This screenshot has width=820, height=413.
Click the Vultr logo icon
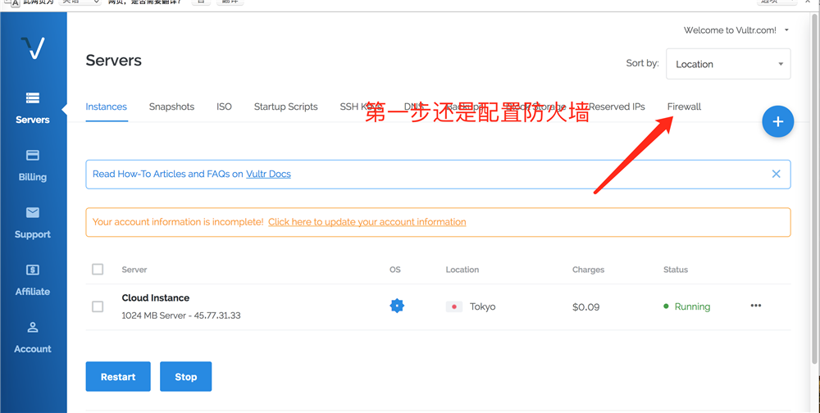33,48
